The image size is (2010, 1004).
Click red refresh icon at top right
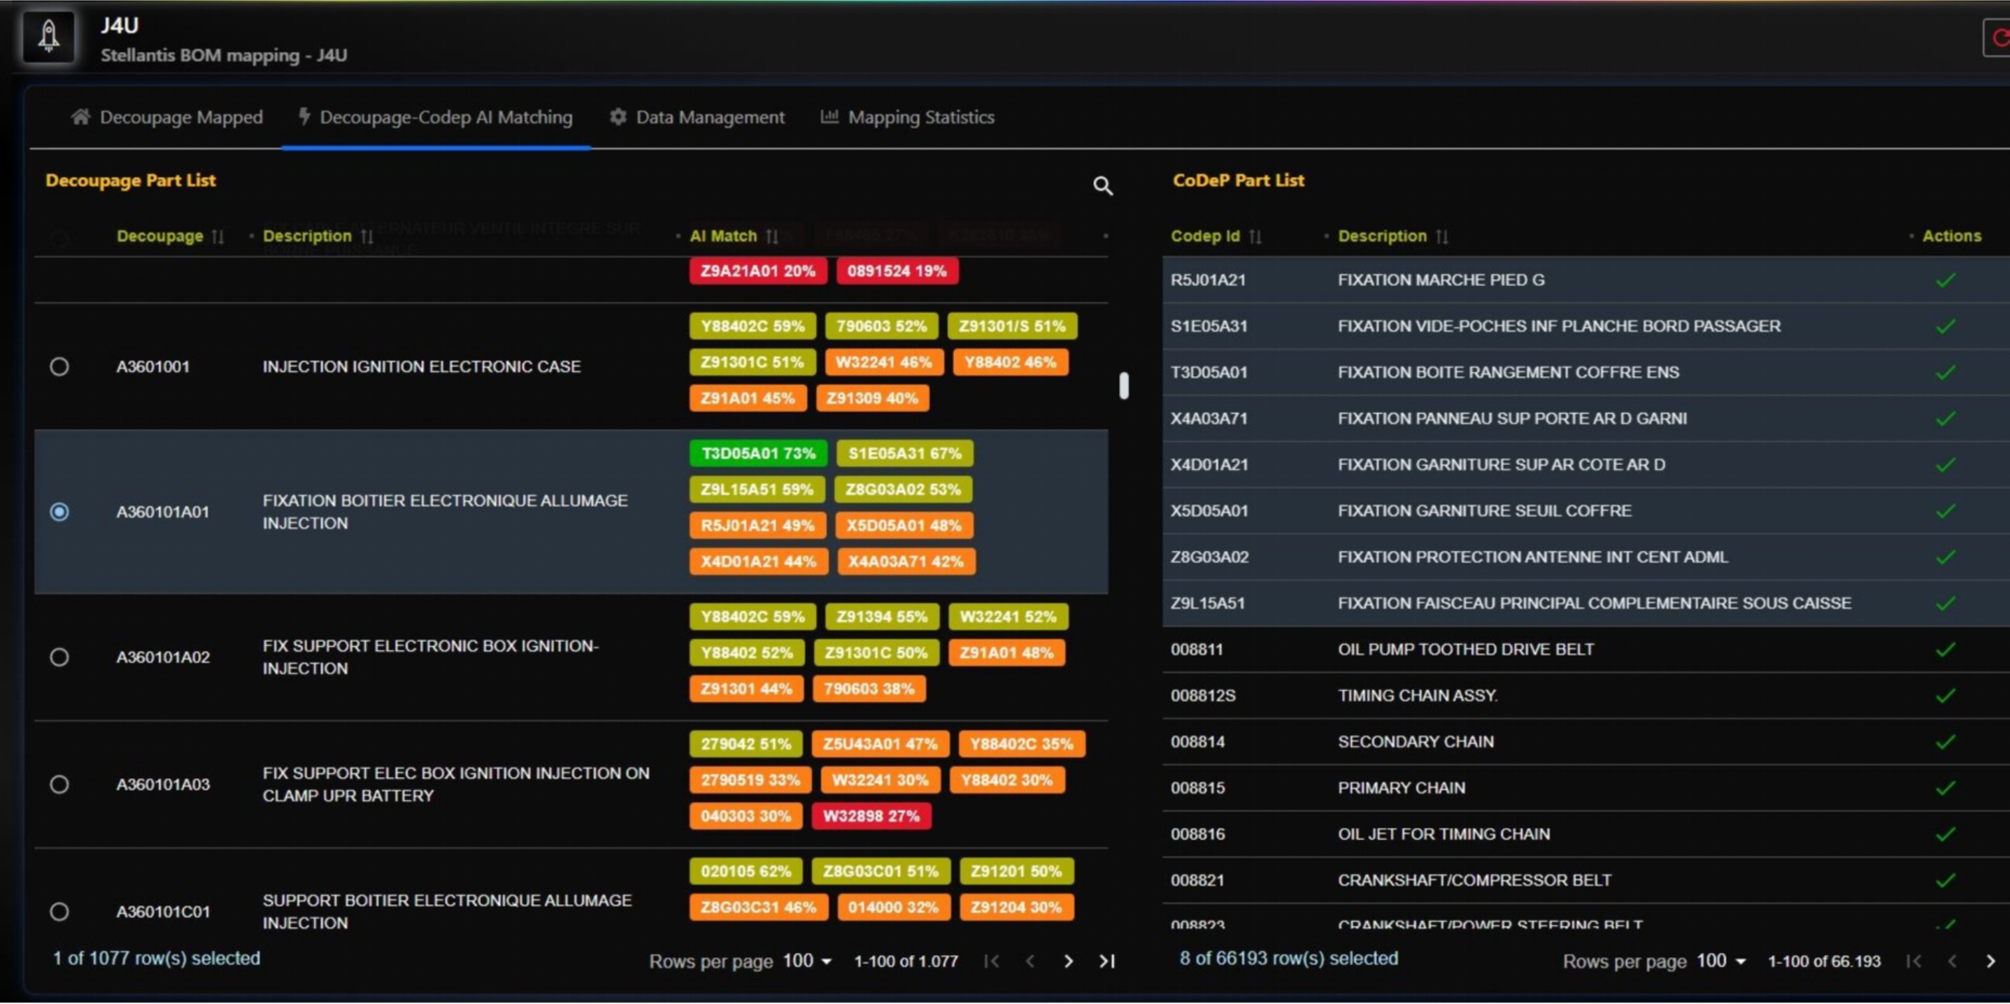(x=2000, y=38)
